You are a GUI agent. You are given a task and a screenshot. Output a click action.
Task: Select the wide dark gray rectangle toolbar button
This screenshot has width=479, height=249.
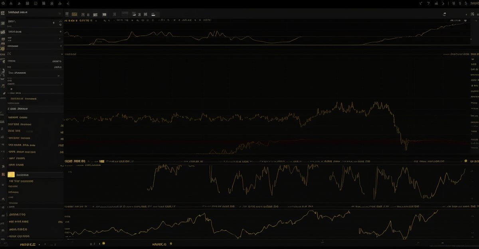125,14
